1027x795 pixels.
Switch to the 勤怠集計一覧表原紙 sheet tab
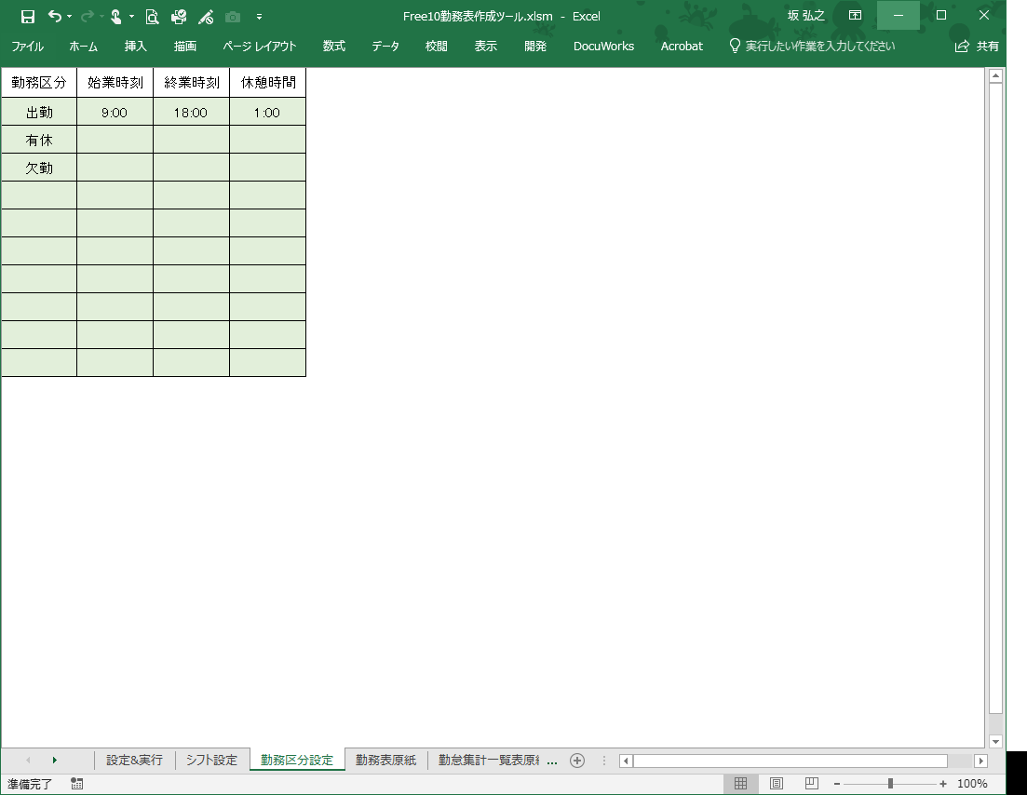(x=489, y=760)
